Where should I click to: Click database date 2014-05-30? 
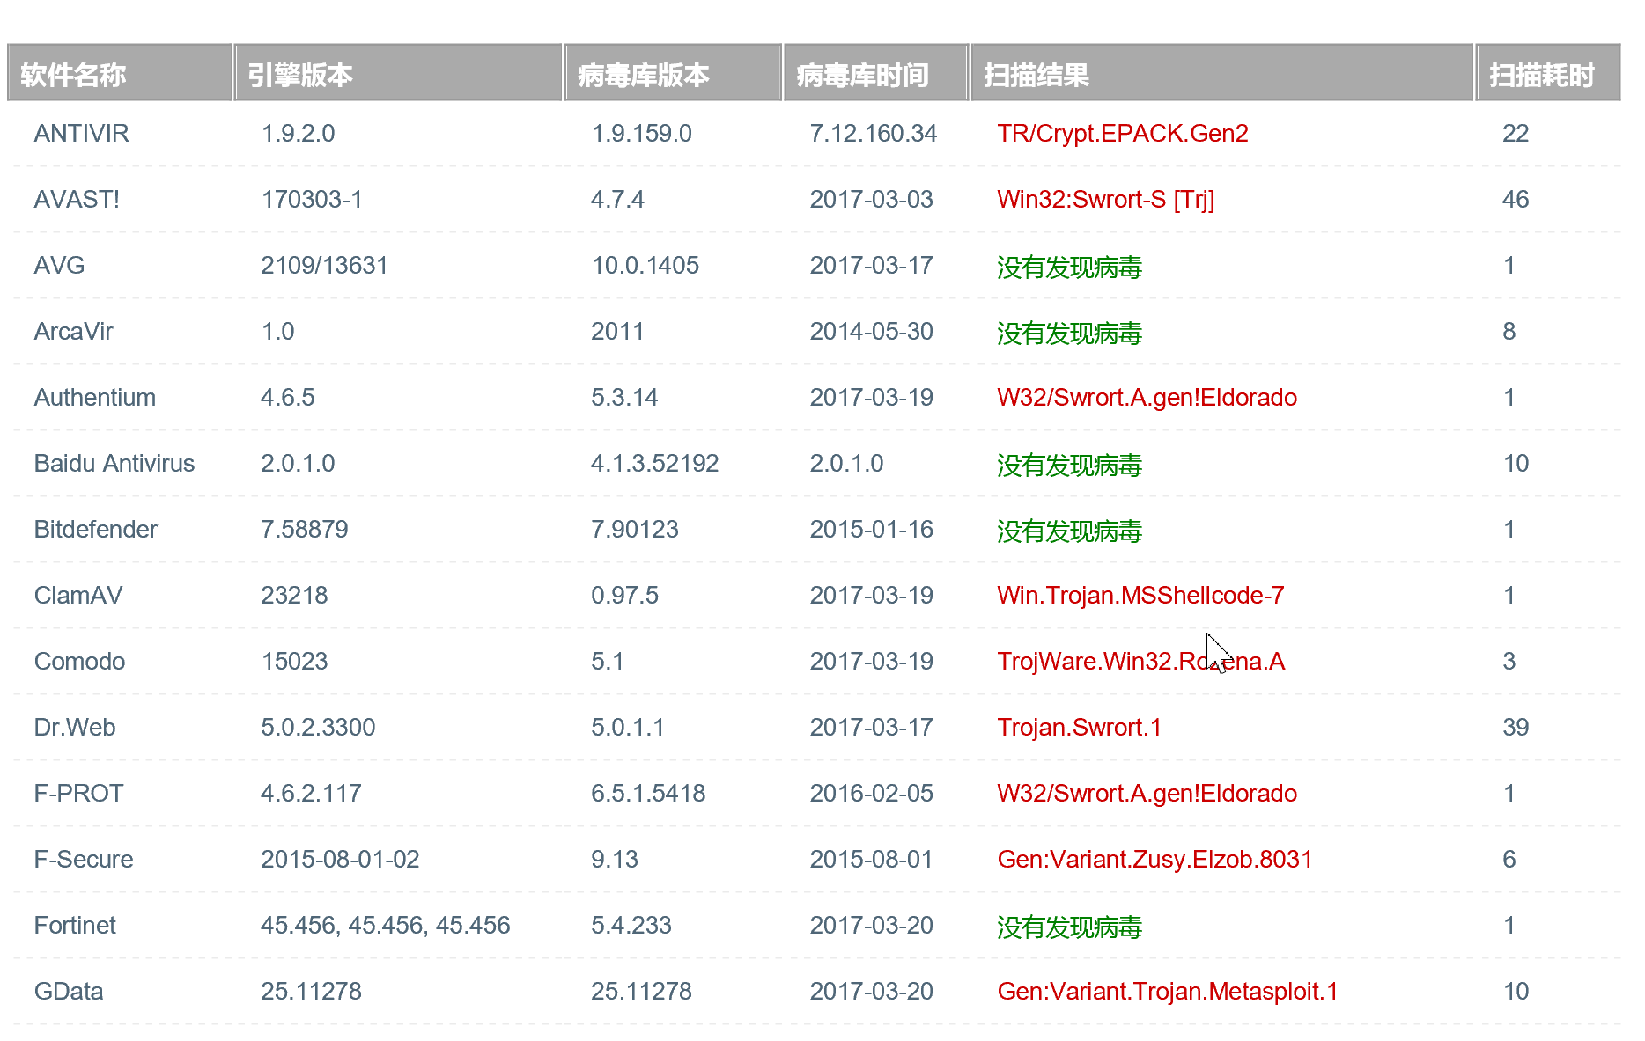(871, 332)
